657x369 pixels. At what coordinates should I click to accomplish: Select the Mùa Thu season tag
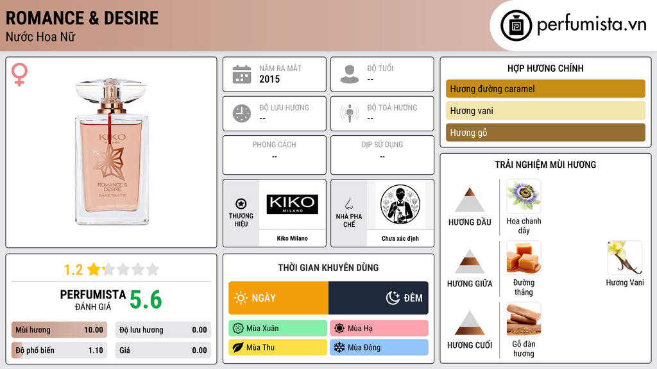coord(278,347)
